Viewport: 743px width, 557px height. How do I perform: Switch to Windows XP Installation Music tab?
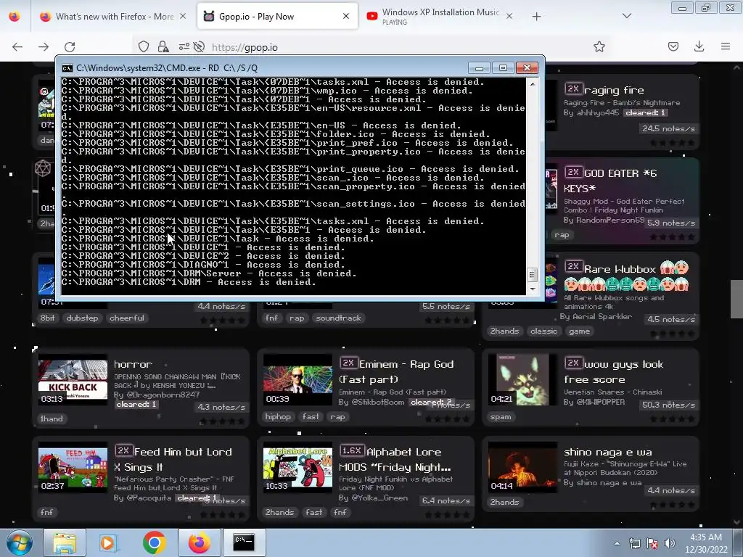(439, 17)
